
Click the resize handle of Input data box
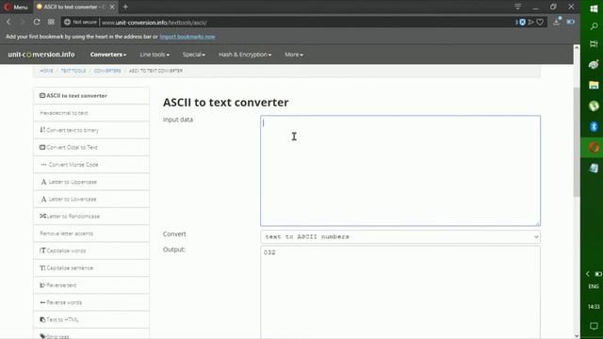click(538, 223)
